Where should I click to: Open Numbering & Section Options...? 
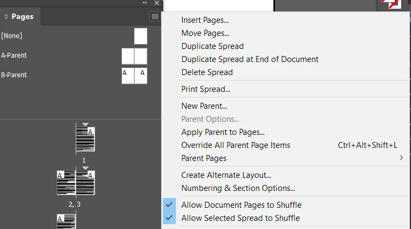pos(238,188)
